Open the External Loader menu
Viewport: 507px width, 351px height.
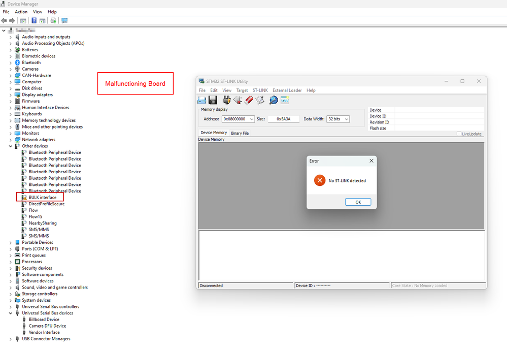[x=287, y=90]
